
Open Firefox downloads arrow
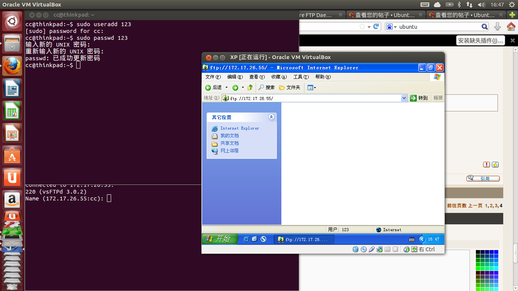point(498,27)
